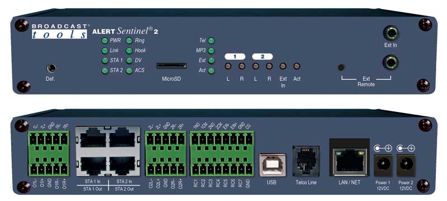
Task: Click the Act level trimmer
Action: [x=297, y=66]
